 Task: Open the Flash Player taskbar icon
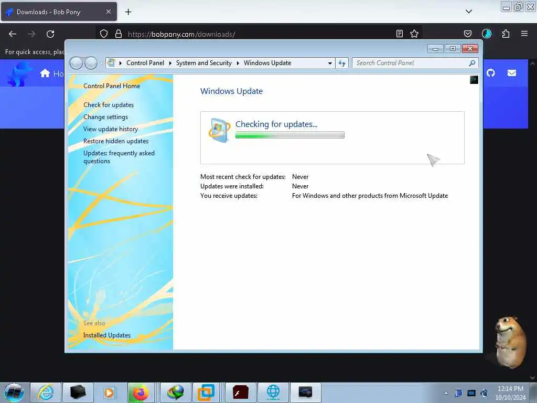point(240,393)
